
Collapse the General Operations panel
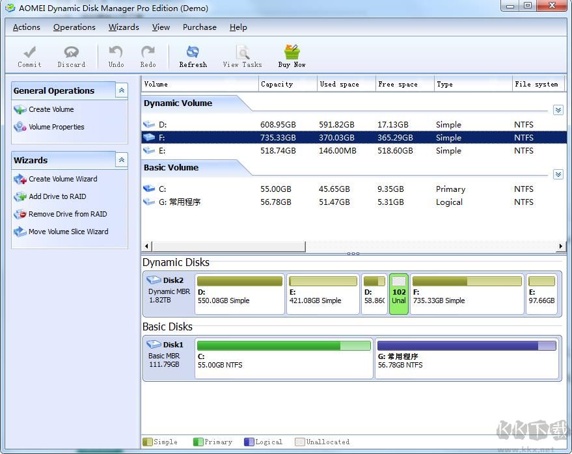click(x=122, y=90)
